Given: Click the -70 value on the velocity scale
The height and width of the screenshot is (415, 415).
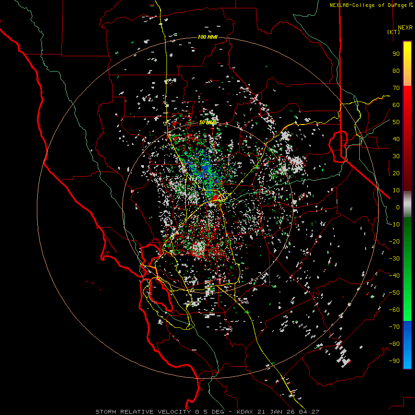Looking at the screenshot, I should point(394,327).
